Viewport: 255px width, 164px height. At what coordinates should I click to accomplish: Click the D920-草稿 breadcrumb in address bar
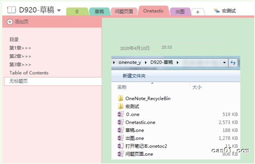[162, 62]
